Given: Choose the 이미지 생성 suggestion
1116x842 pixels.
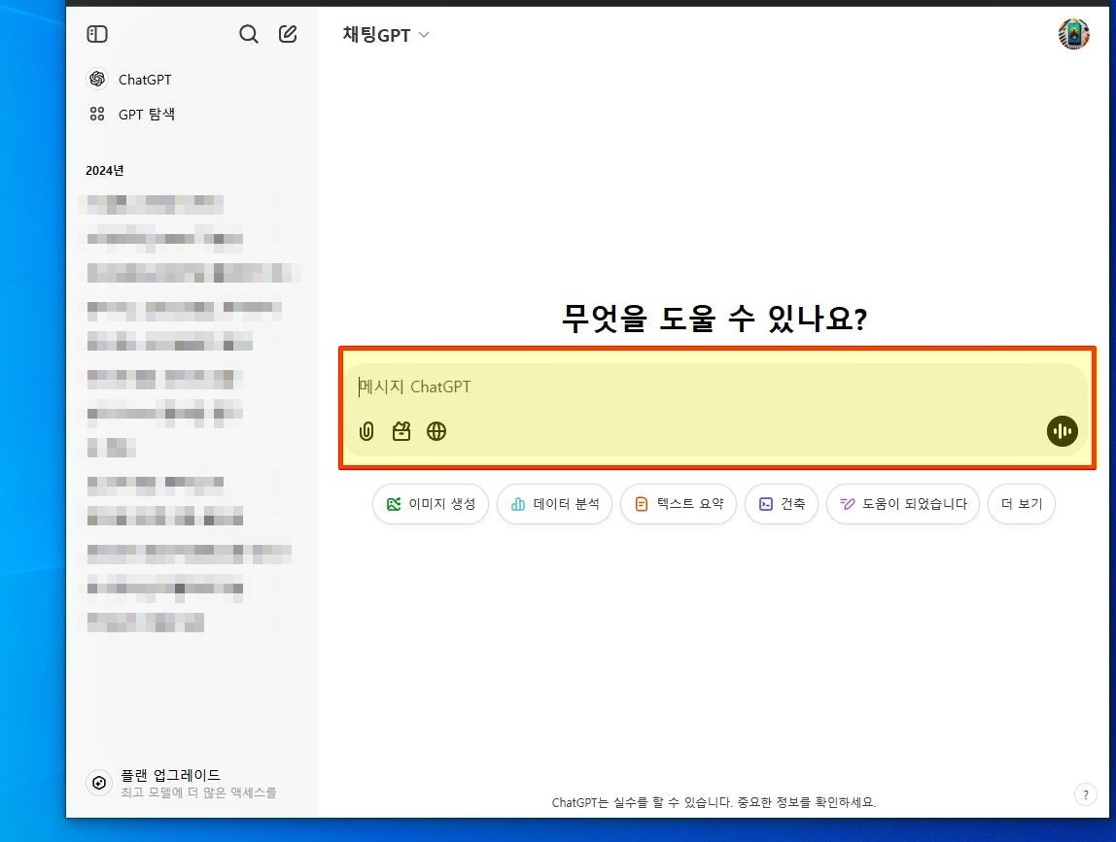Looking at the screenshot, I should tap(431, 504).
